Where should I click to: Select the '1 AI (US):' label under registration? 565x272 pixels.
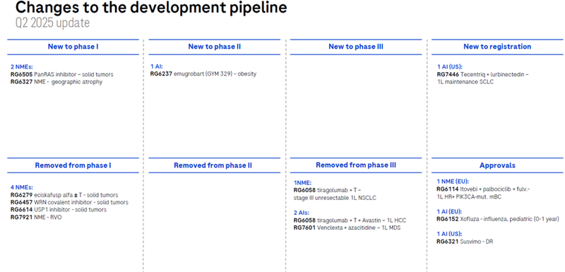(450, 66)
